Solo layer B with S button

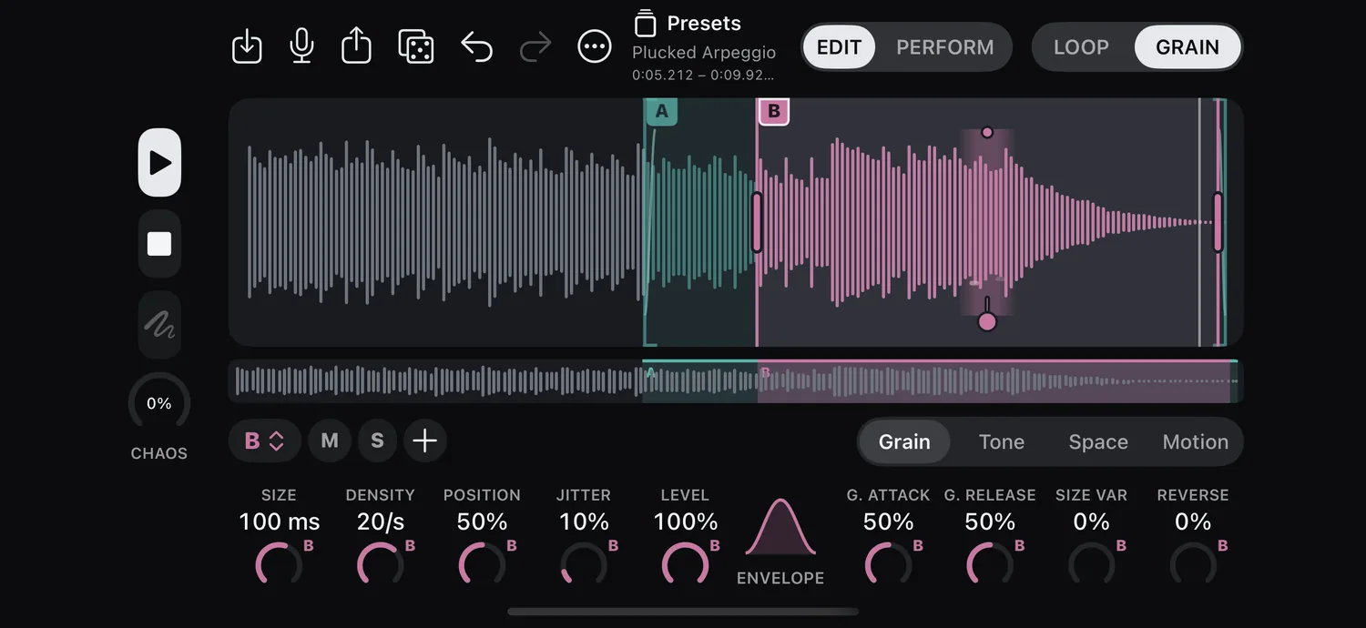377,441
